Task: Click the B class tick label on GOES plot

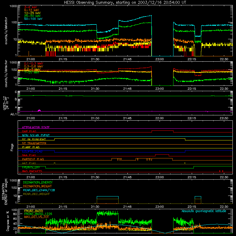Action: (16, 99)
